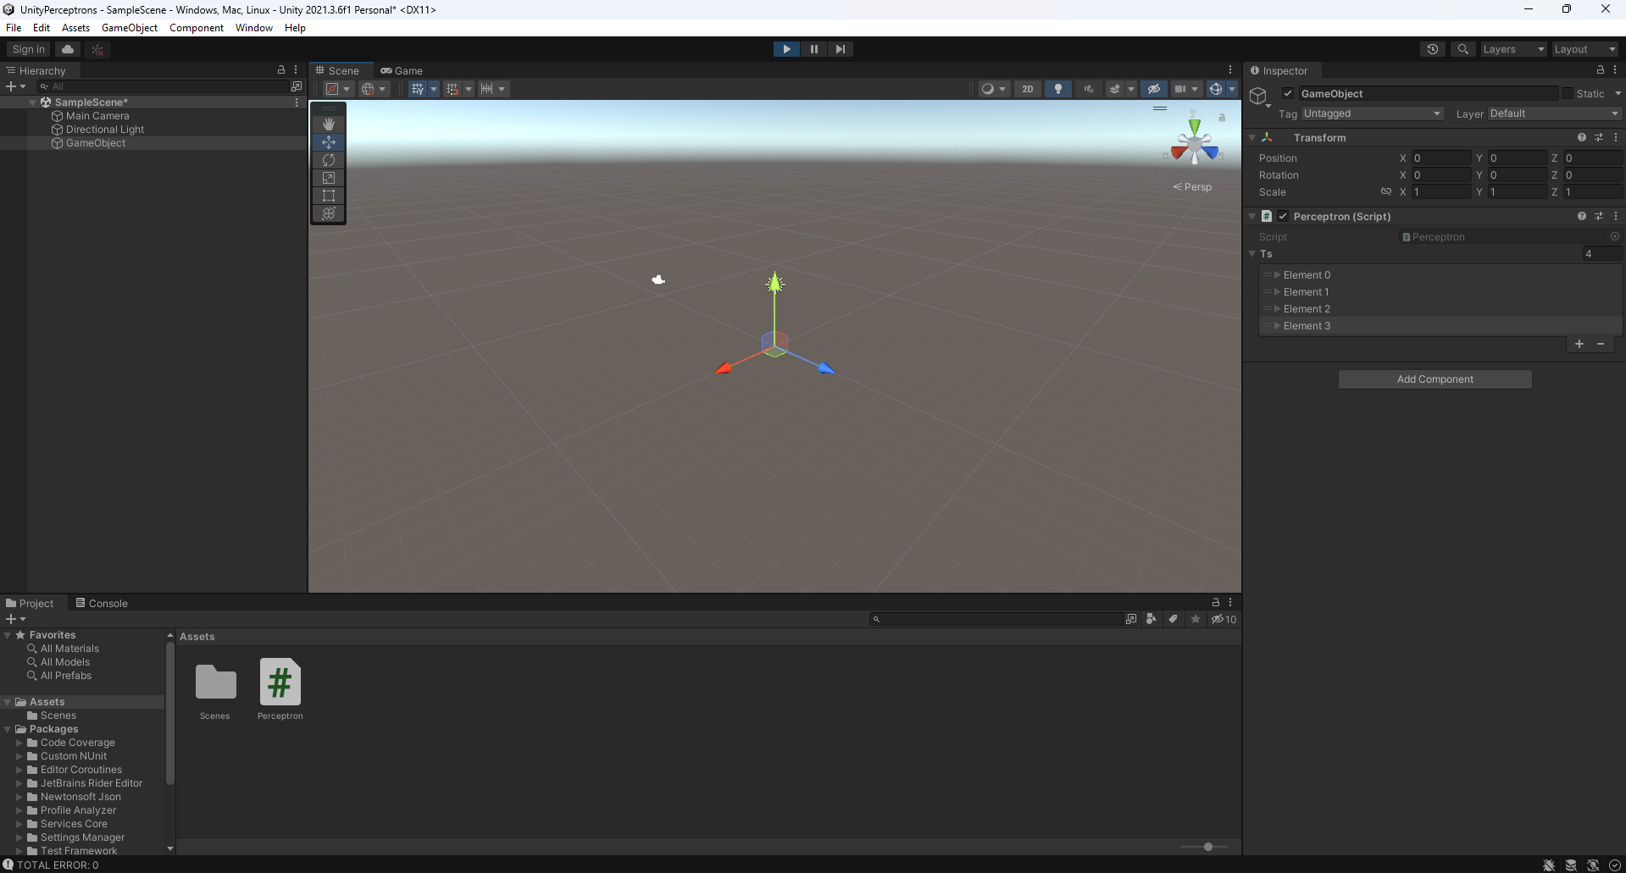Select the Rect Transform tool
The width and height of the screenshot is (1626, 873).
[x=328, y=196]
